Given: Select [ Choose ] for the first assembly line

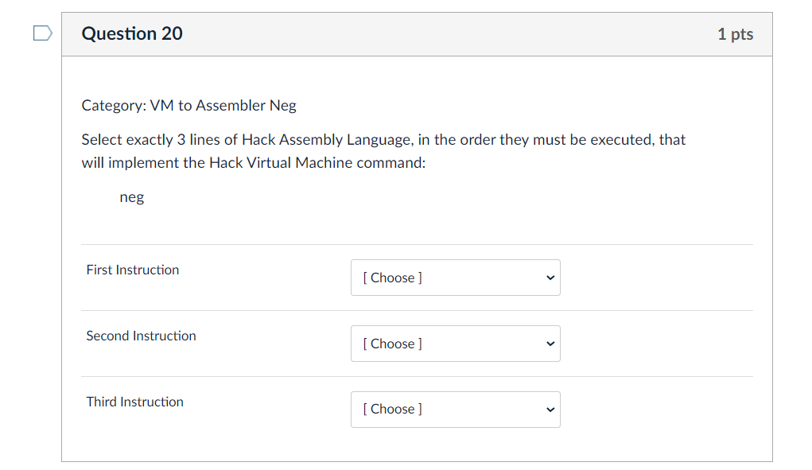Looking at the screenshot, I should pyautogui.click(x=392, y=278).
